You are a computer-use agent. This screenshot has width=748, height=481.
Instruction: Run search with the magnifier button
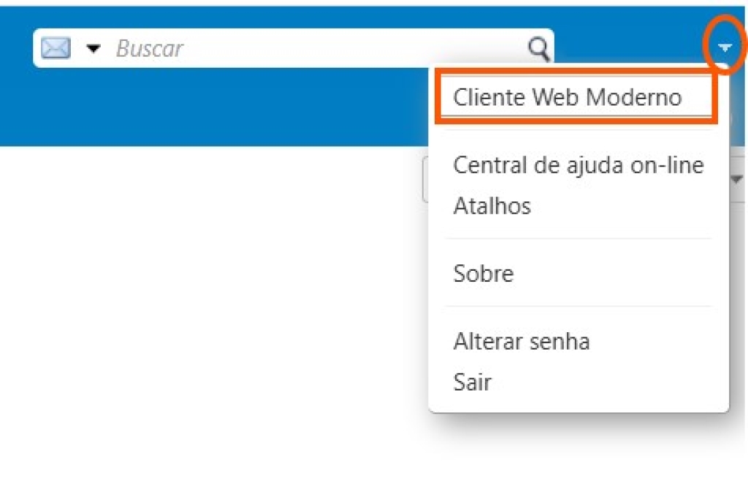click(538, 49)
